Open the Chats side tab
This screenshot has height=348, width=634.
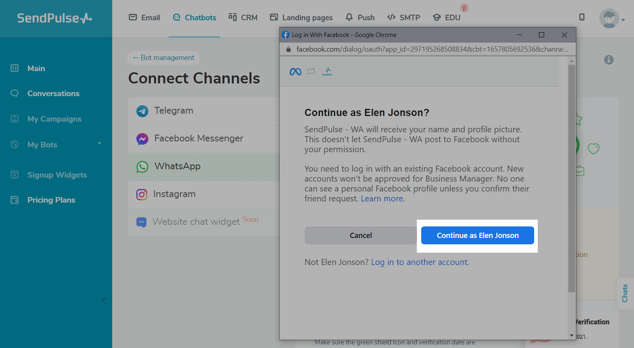pos(626,293)
